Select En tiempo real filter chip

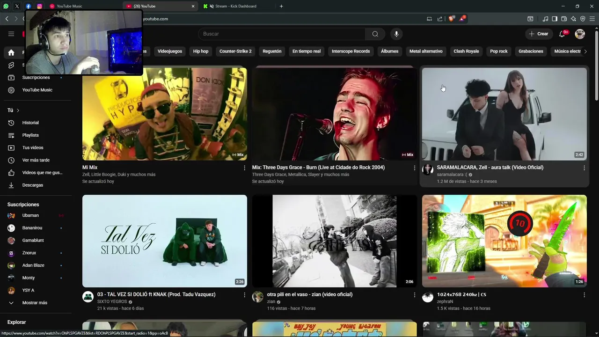click(307, 51)
